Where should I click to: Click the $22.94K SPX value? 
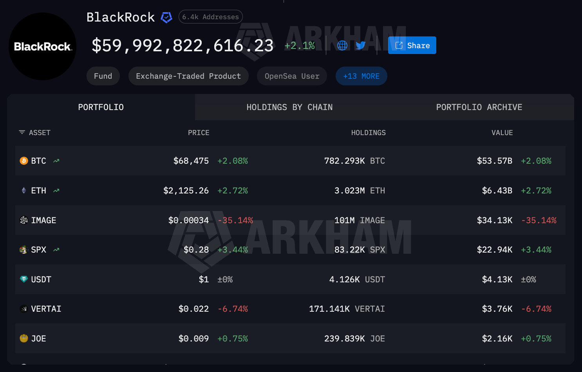[x=495, y=250]
